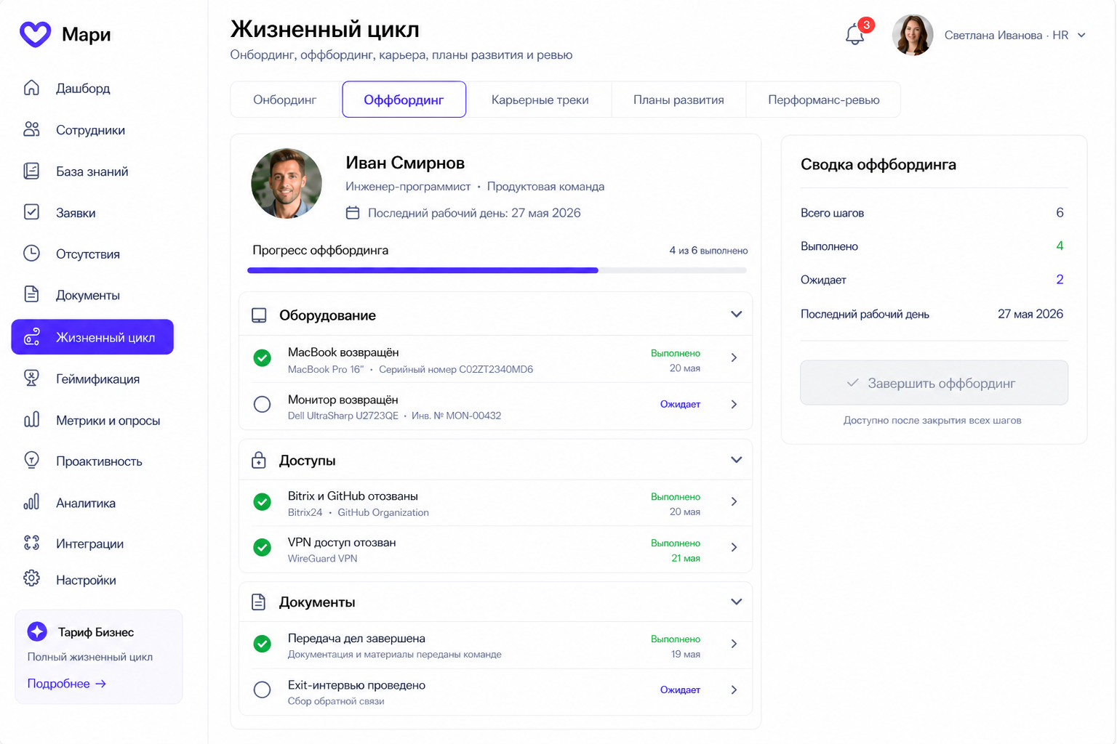The width and height of the screenshot is (1117, 744).
Task: Open the Жизненный цикл sidebar item
Action: coord(92,337)
